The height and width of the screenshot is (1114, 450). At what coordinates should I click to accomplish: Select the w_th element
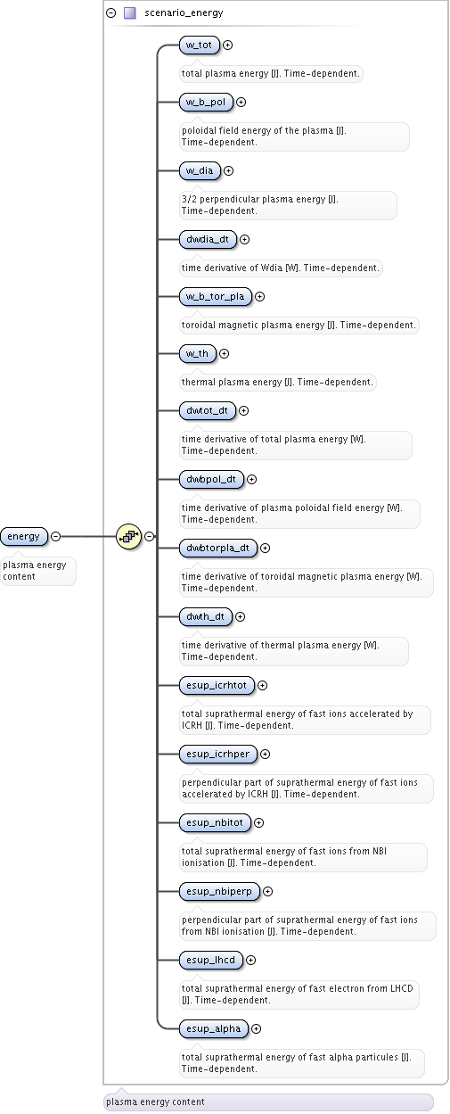[197, 353]
